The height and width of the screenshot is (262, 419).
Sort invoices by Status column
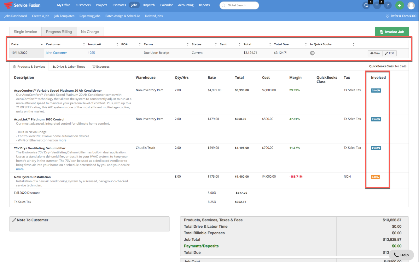(204, 44)
